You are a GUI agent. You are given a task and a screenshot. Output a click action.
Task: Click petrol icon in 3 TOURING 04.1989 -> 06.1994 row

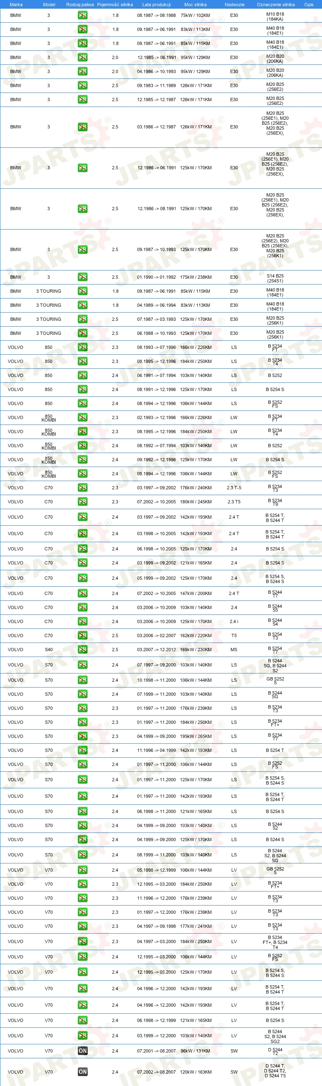point(82,305)
